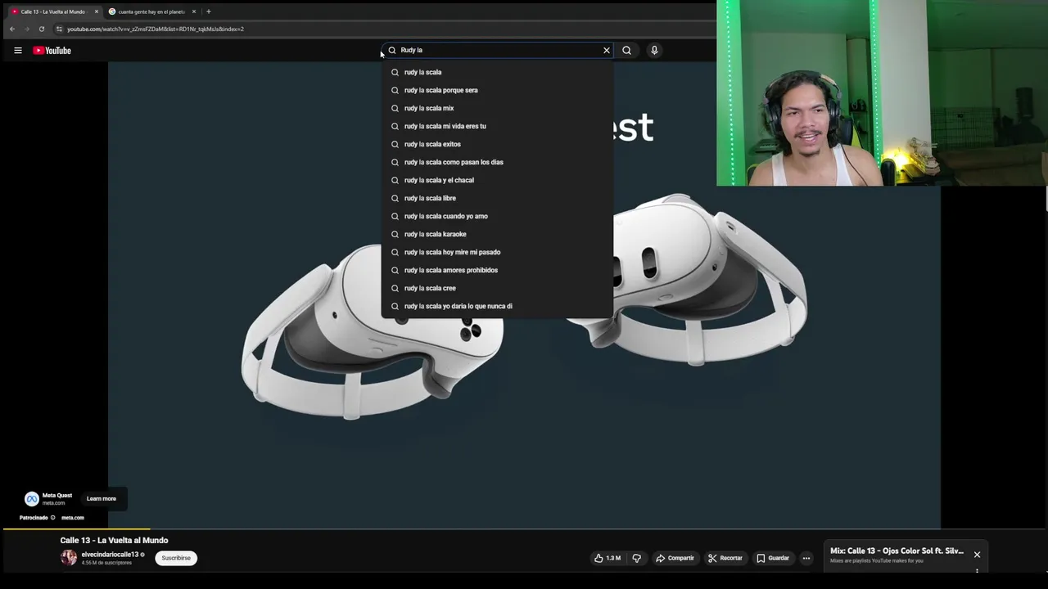Pick 'rudy la scala yo daria lo que nunca di'
1048x589 pixels.
(497, 306)
